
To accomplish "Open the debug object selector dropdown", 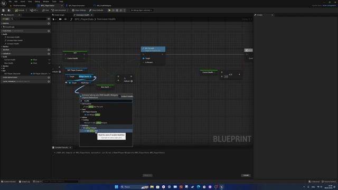I will click(x=141, y=10).
